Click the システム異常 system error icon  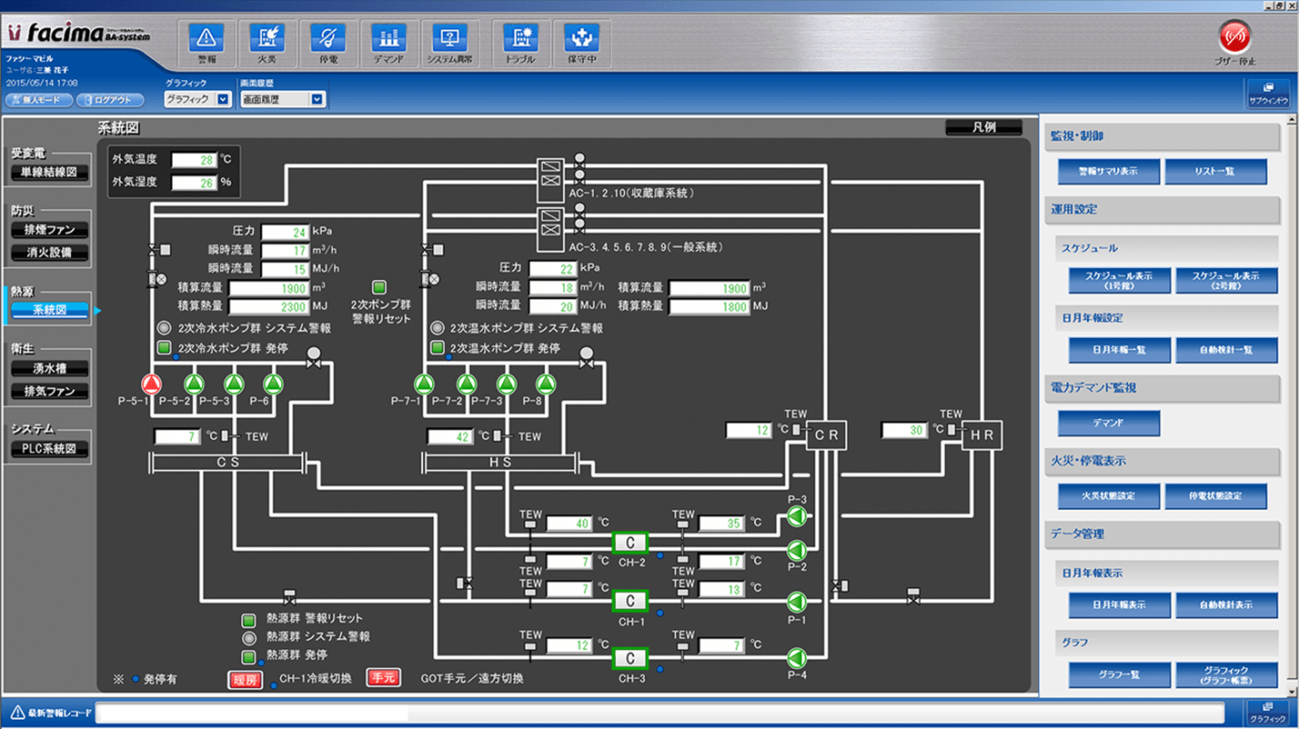449,38
